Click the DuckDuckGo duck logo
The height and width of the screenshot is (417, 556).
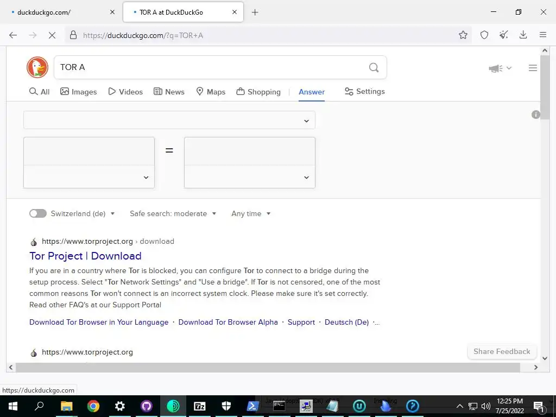pos(37,67)
